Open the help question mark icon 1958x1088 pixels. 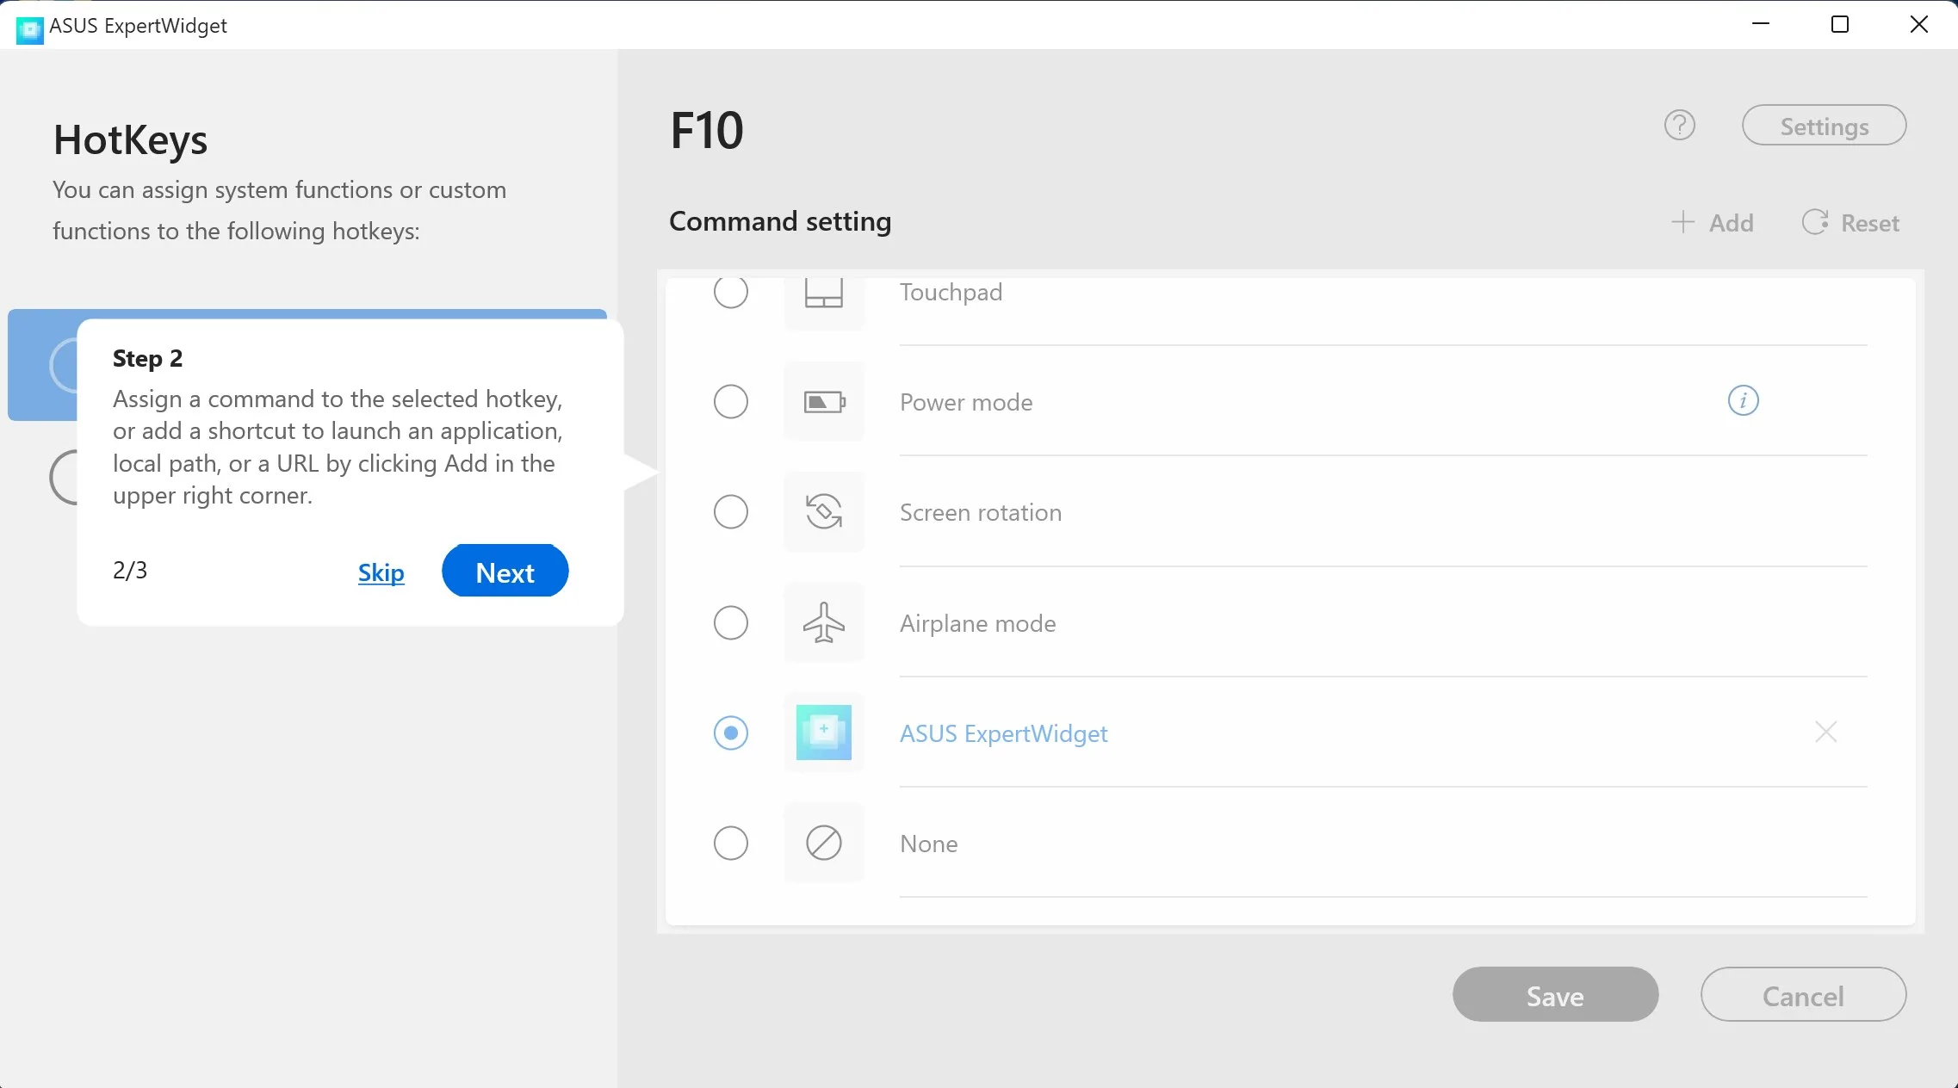1680,126
